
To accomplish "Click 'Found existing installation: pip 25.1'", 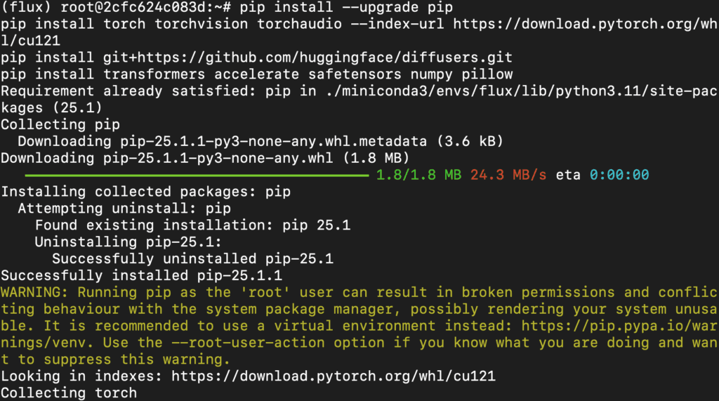I will [192, 225].
